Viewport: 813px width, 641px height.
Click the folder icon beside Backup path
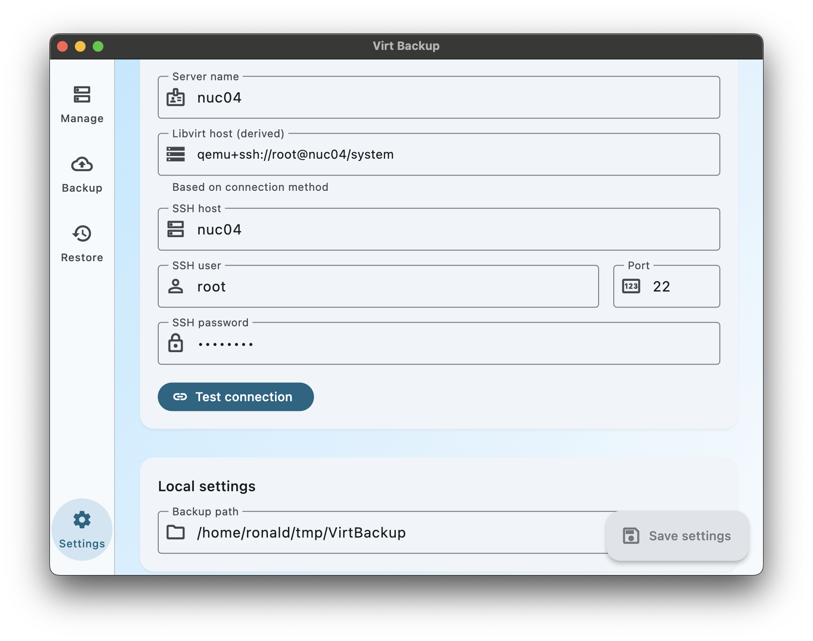[177, 532]
